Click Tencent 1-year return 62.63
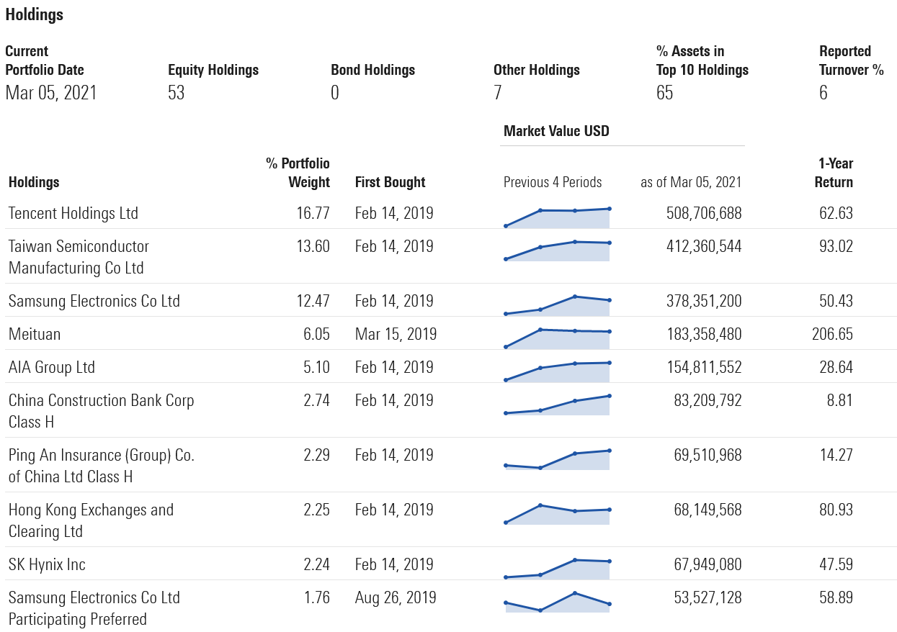 point(836,213)
